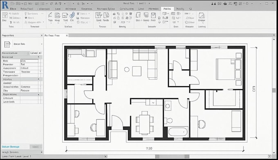Image resolution: width=278 pixels, height=160 pixels.
Task: Click the vertical scrollbar thumb of the drawing view
Action: 274,90
